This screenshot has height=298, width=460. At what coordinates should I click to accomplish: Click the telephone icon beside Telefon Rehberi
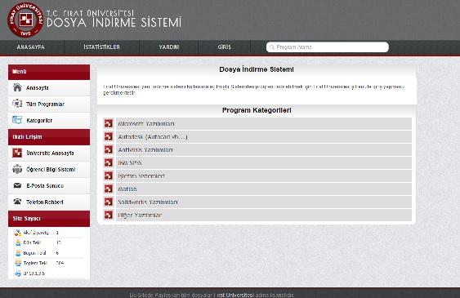[17, 202]
